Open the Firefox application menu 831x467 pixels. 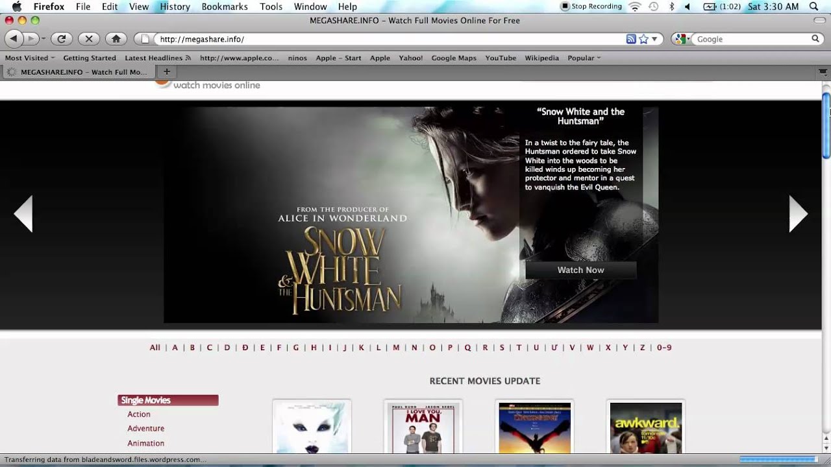(x=49, y=6)
